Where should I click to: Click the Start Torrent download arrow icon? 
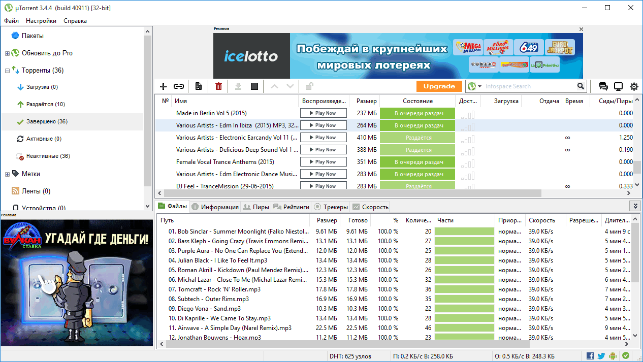pyautogui.click(x=238, y=86)
